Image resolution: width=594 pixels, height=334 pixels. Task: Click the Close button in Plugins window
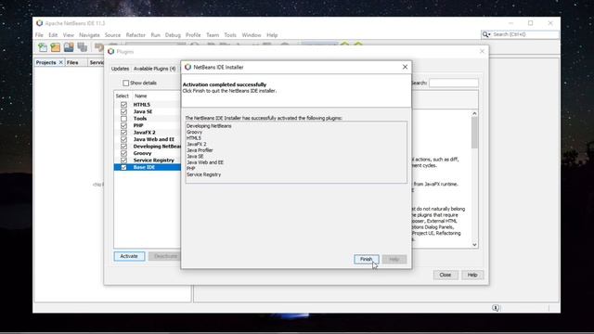click(445, 275)
